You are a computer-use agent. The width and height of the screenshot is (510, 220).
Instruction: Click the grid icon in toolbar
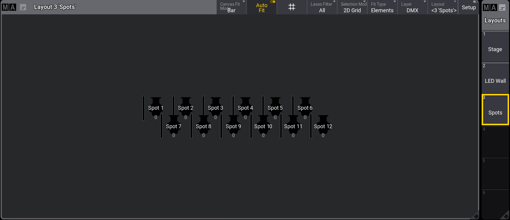(x=292, y=7)
